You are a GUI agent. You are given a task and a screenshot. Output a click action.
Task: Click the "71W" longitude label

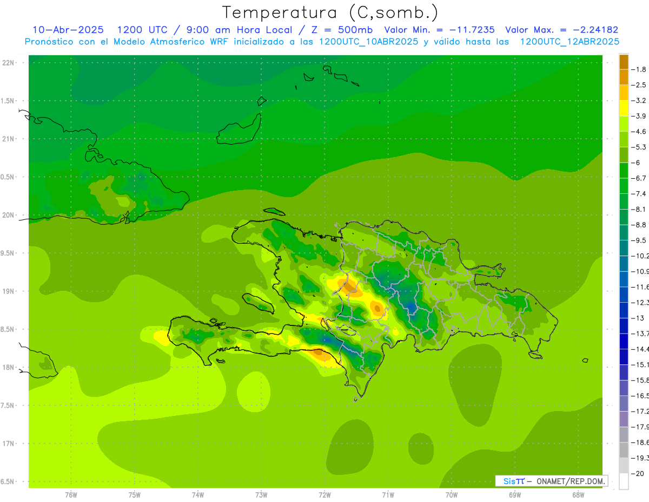(x=388, y=494)
